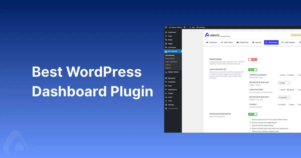This screenshot has height=158, width=301.
Task: Click the Plugins sidebar icon
Action: pos(166,93)
